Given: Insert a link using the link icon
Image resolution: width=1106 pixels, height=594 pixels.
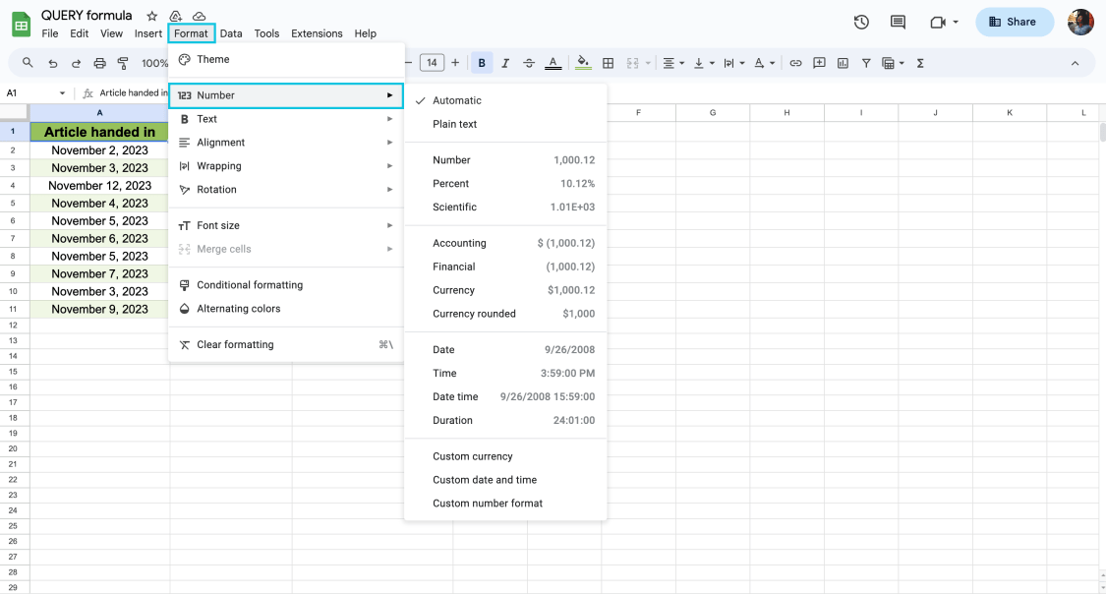Looking at the screenshot, I should coord(795,62).
